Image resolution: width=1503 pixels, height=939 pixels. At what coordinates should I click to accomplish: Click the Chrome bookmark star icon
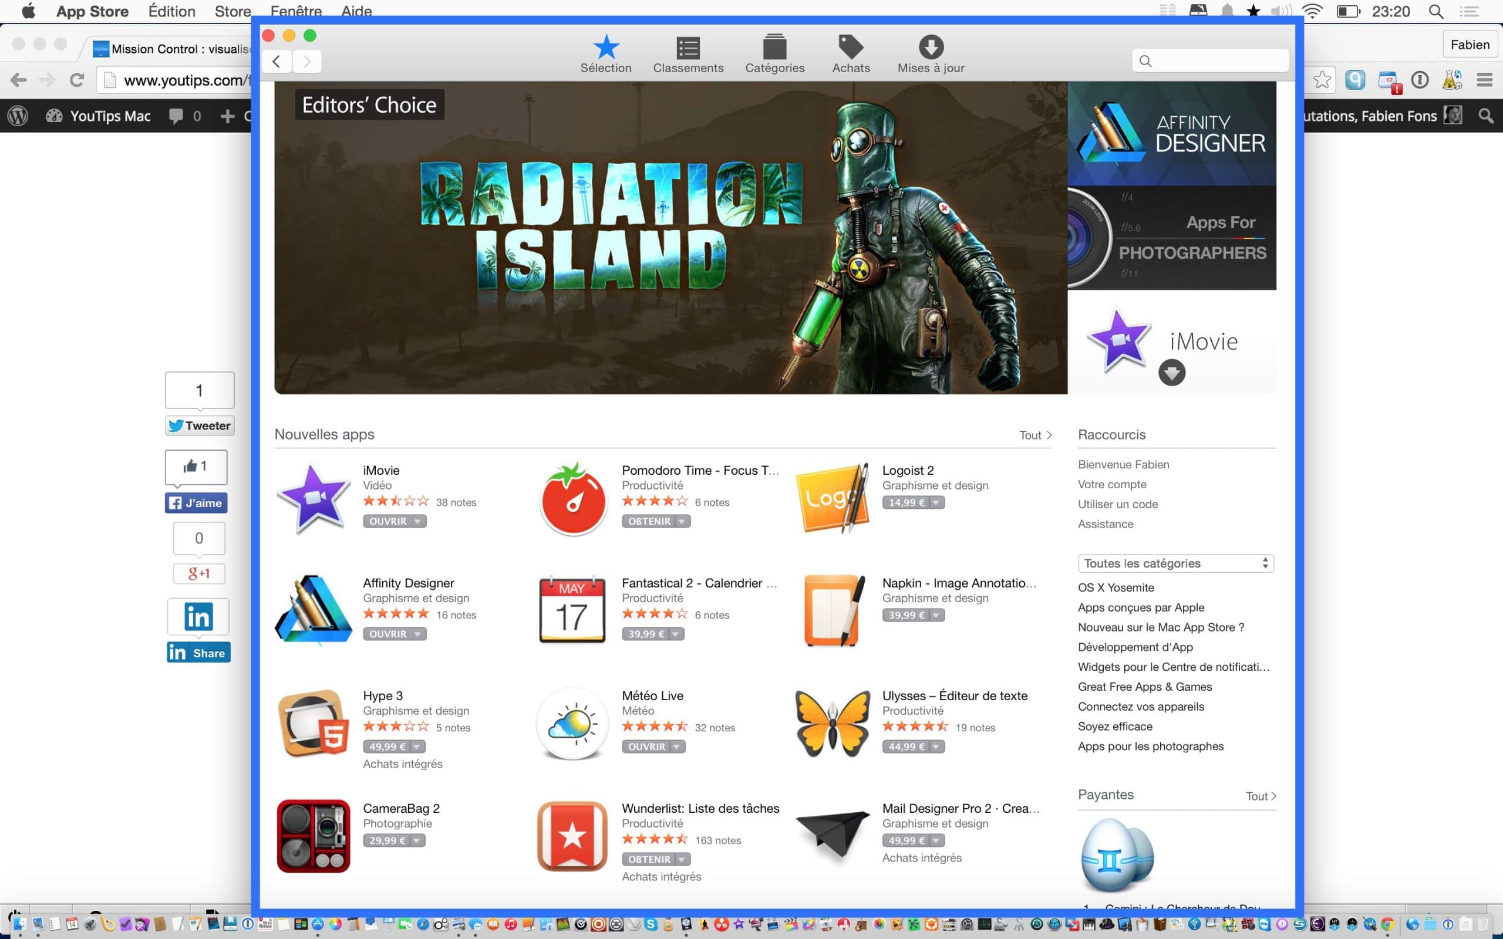(x=1322, y=80)
